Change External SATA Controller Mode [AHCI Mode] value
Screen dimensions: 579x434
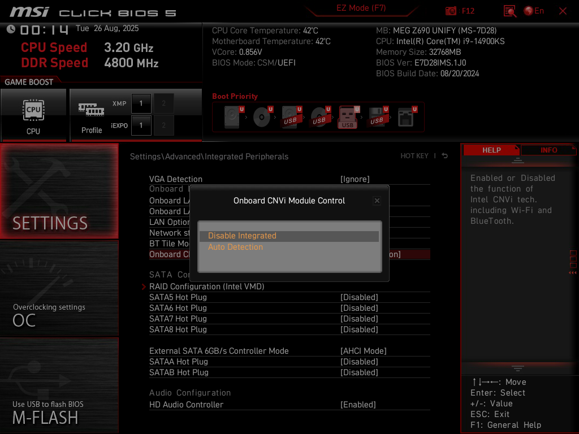click(x=364, y=351)
